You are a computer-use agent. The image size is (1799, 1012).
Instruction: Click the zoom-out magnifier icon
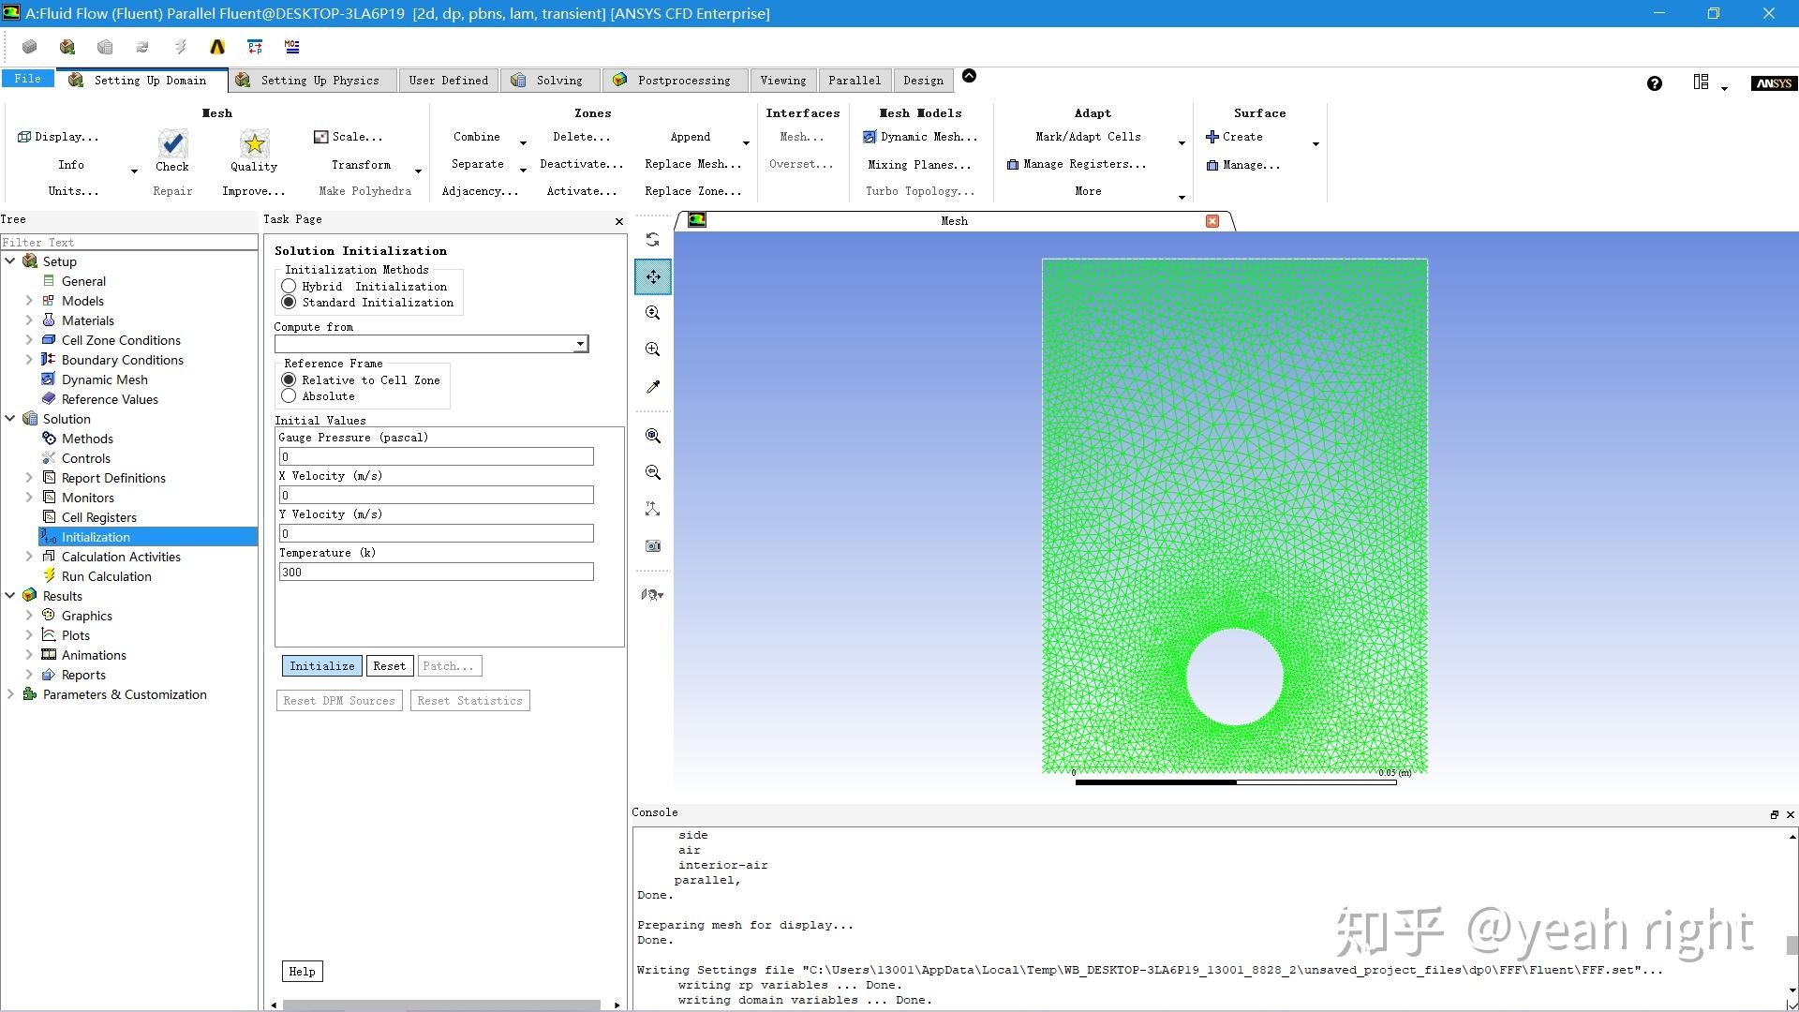pos(653,472)
